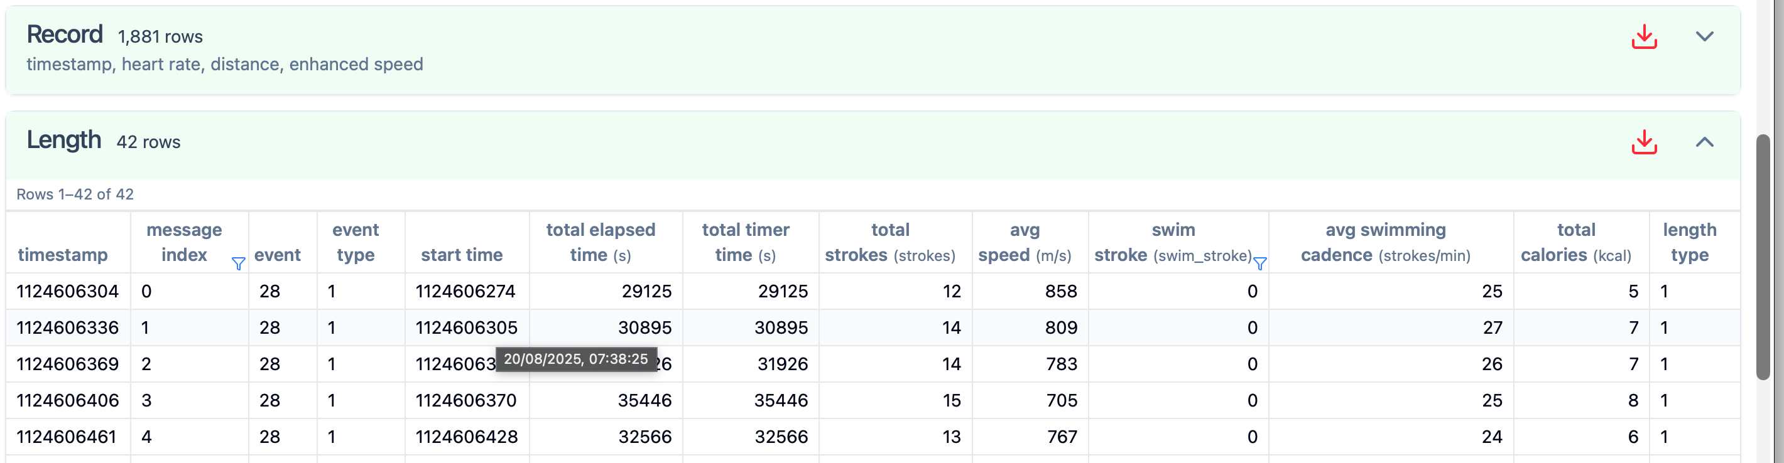The image size is (1784, 463).
Task: Click total timer time value 30895
Action: click(x=780, y=328)
